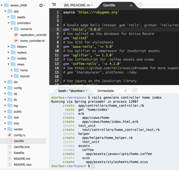Add a new editor tab with the plus icon
Screen dimensions: 179x170
(140, 4)
